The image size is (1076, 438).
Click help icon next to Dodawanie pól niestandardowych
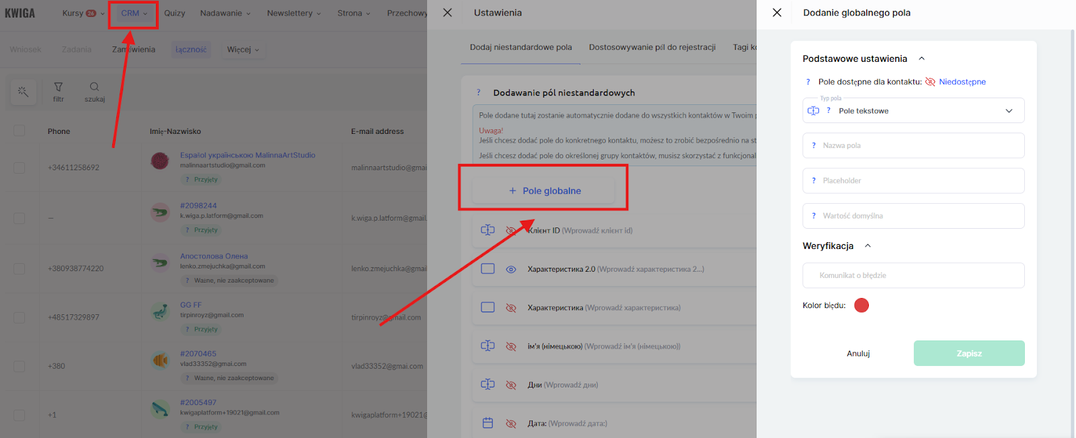tap(479, 93)
